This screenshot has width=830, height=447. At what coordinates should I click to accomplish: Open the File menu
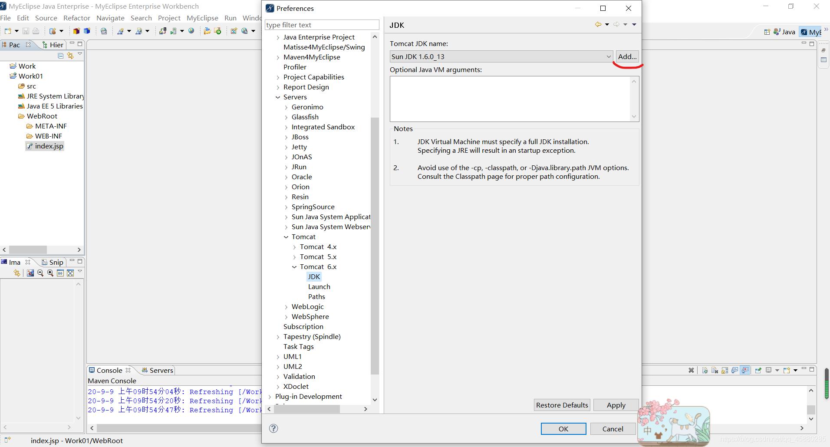(6, 18)
